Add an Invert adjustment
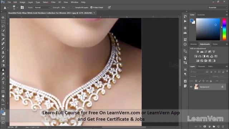Screen dimensions: 229x129 [198, 61]
